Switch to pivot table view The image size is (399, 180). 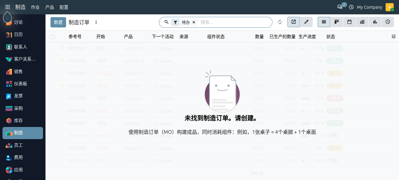[362, 22]
